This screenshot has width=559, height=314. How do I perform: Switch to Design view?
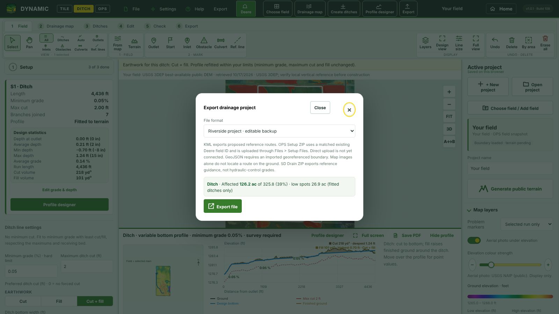click(x=442, y=43)
